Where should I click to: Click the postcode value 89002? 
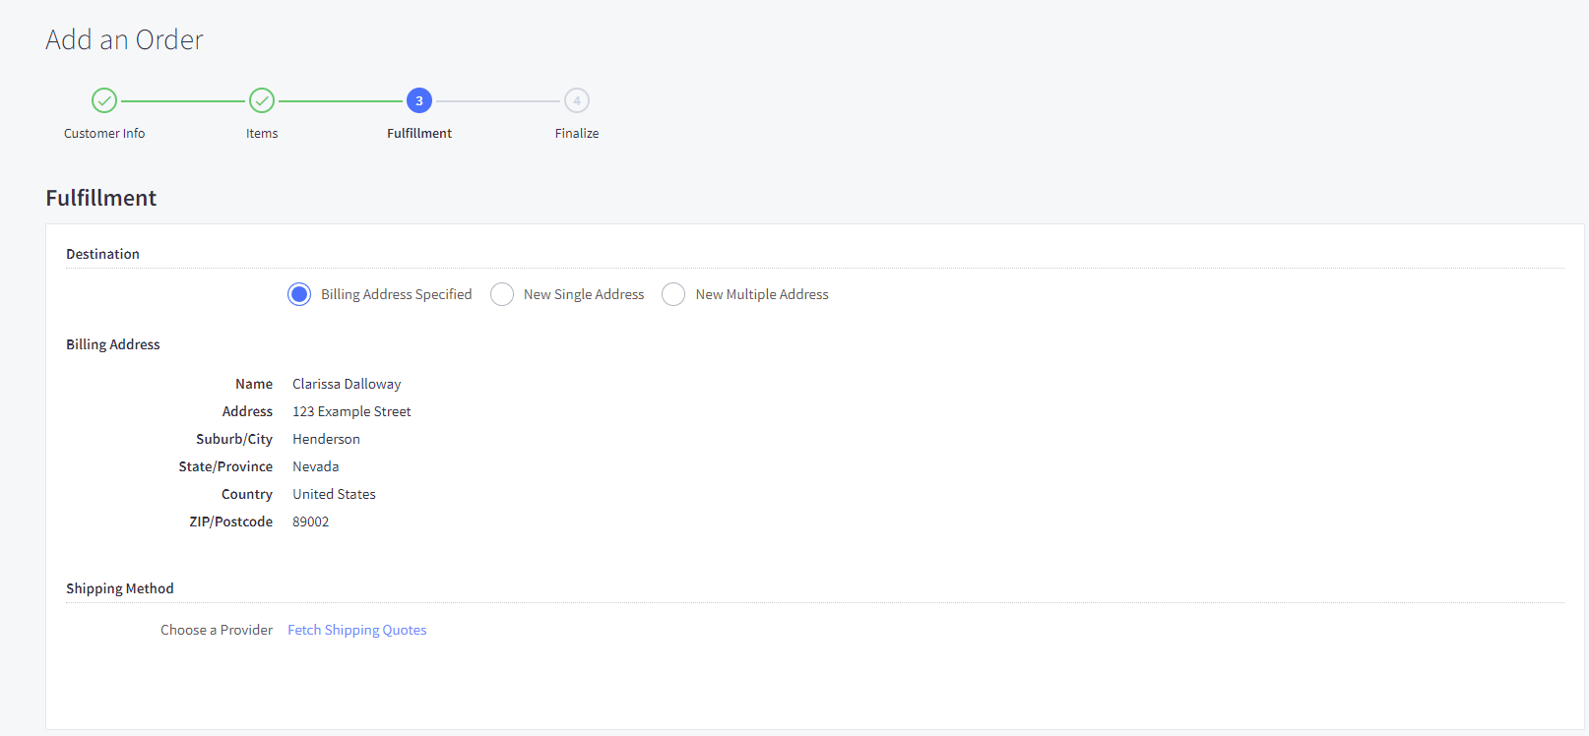pyautogui.click(x=310, y=521)
